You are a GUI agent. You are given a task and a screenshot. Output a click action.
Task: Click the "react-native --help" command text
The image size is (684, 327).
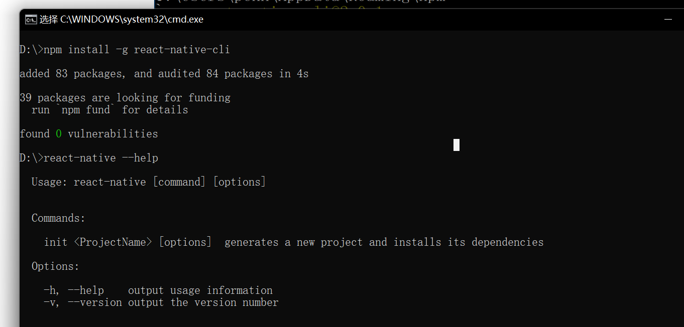(x=101, y=158)
